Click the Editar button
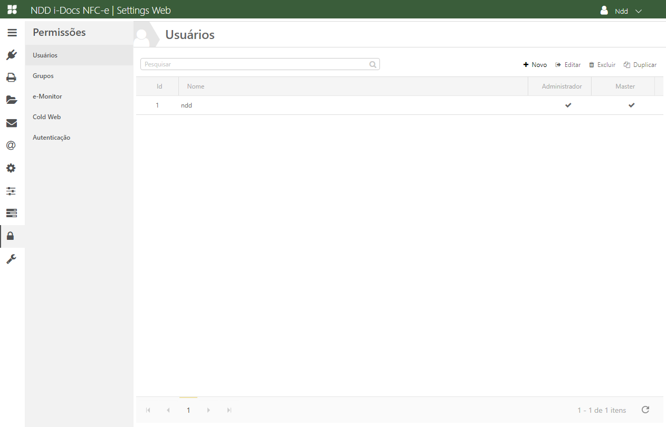This screenshot has height=427, width=666. 568,65
